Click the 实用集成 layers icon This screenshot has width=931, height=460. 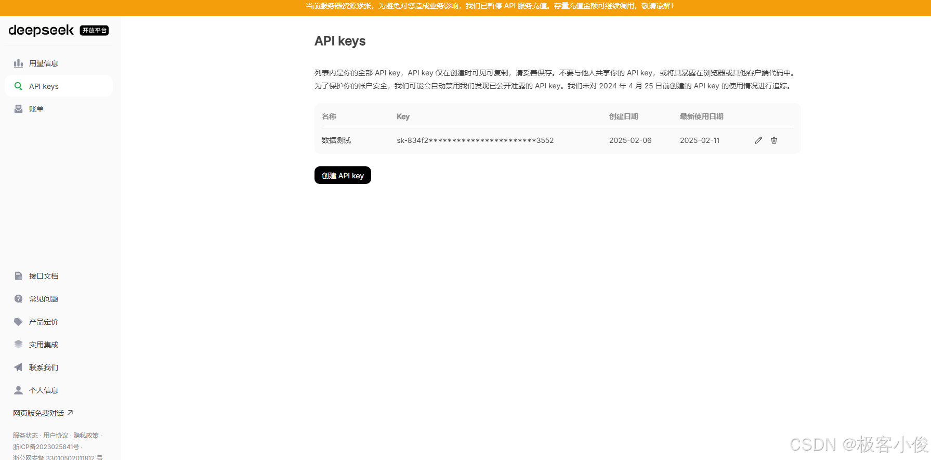pyautogui.click(x=18, y=345)
